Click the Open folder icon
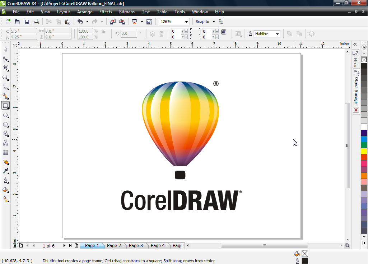This screenshot has width=368, height=264. 17,22
